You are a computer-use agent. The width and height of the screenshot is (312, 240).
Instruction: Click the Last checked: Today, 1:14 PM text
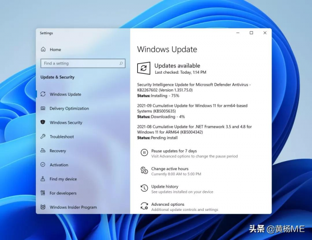point(180,72)
